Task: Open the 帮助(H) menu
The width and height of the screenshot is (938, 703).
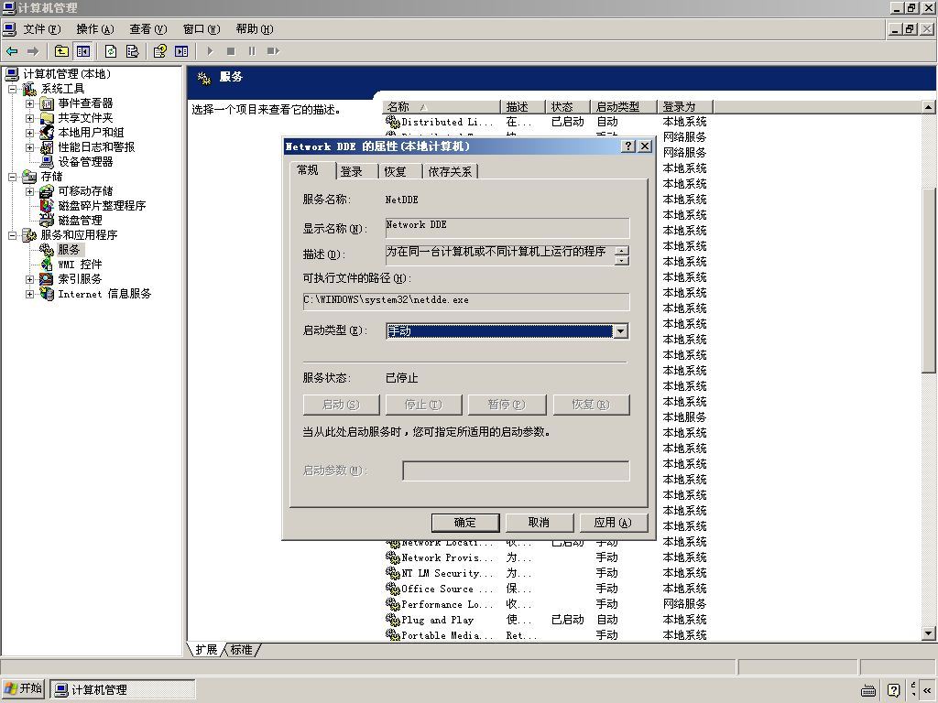Action: (255, 29)
